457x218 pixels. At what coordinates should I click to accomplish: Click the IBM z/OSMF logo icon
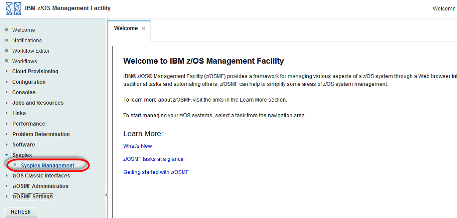[x=13, y=8]
